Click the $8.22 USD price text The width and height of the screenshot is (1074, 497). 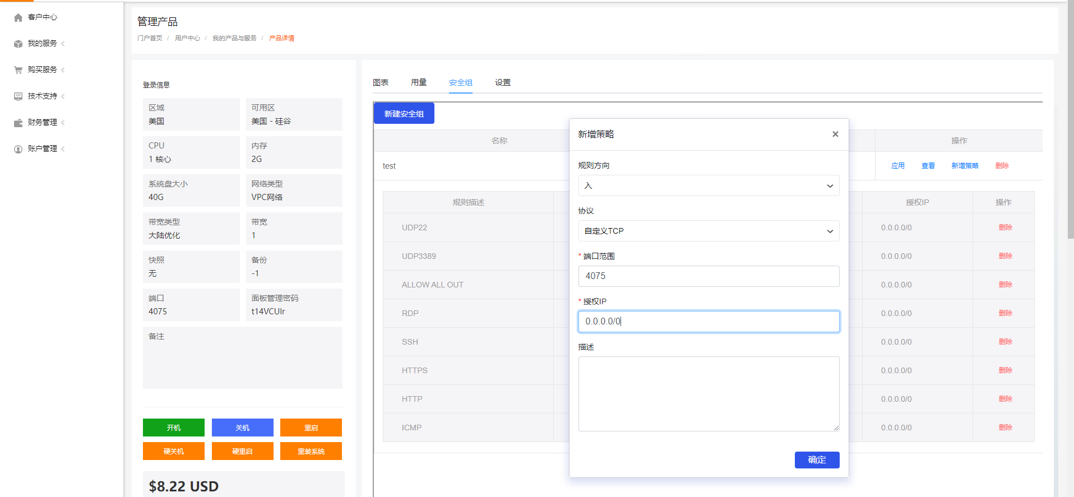(x=184, y=486)
